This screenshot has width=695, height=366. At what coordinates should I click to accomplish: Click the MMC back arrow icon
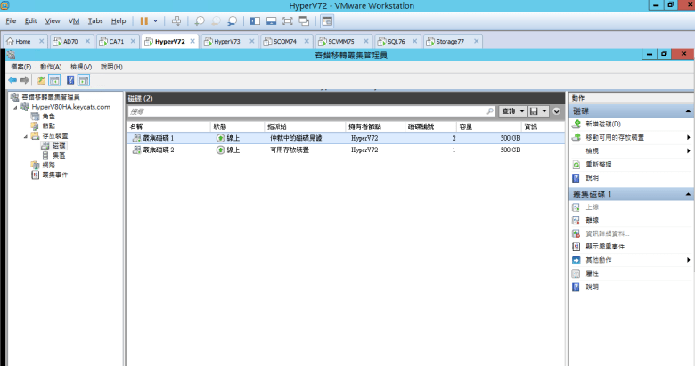pos(13,80)
